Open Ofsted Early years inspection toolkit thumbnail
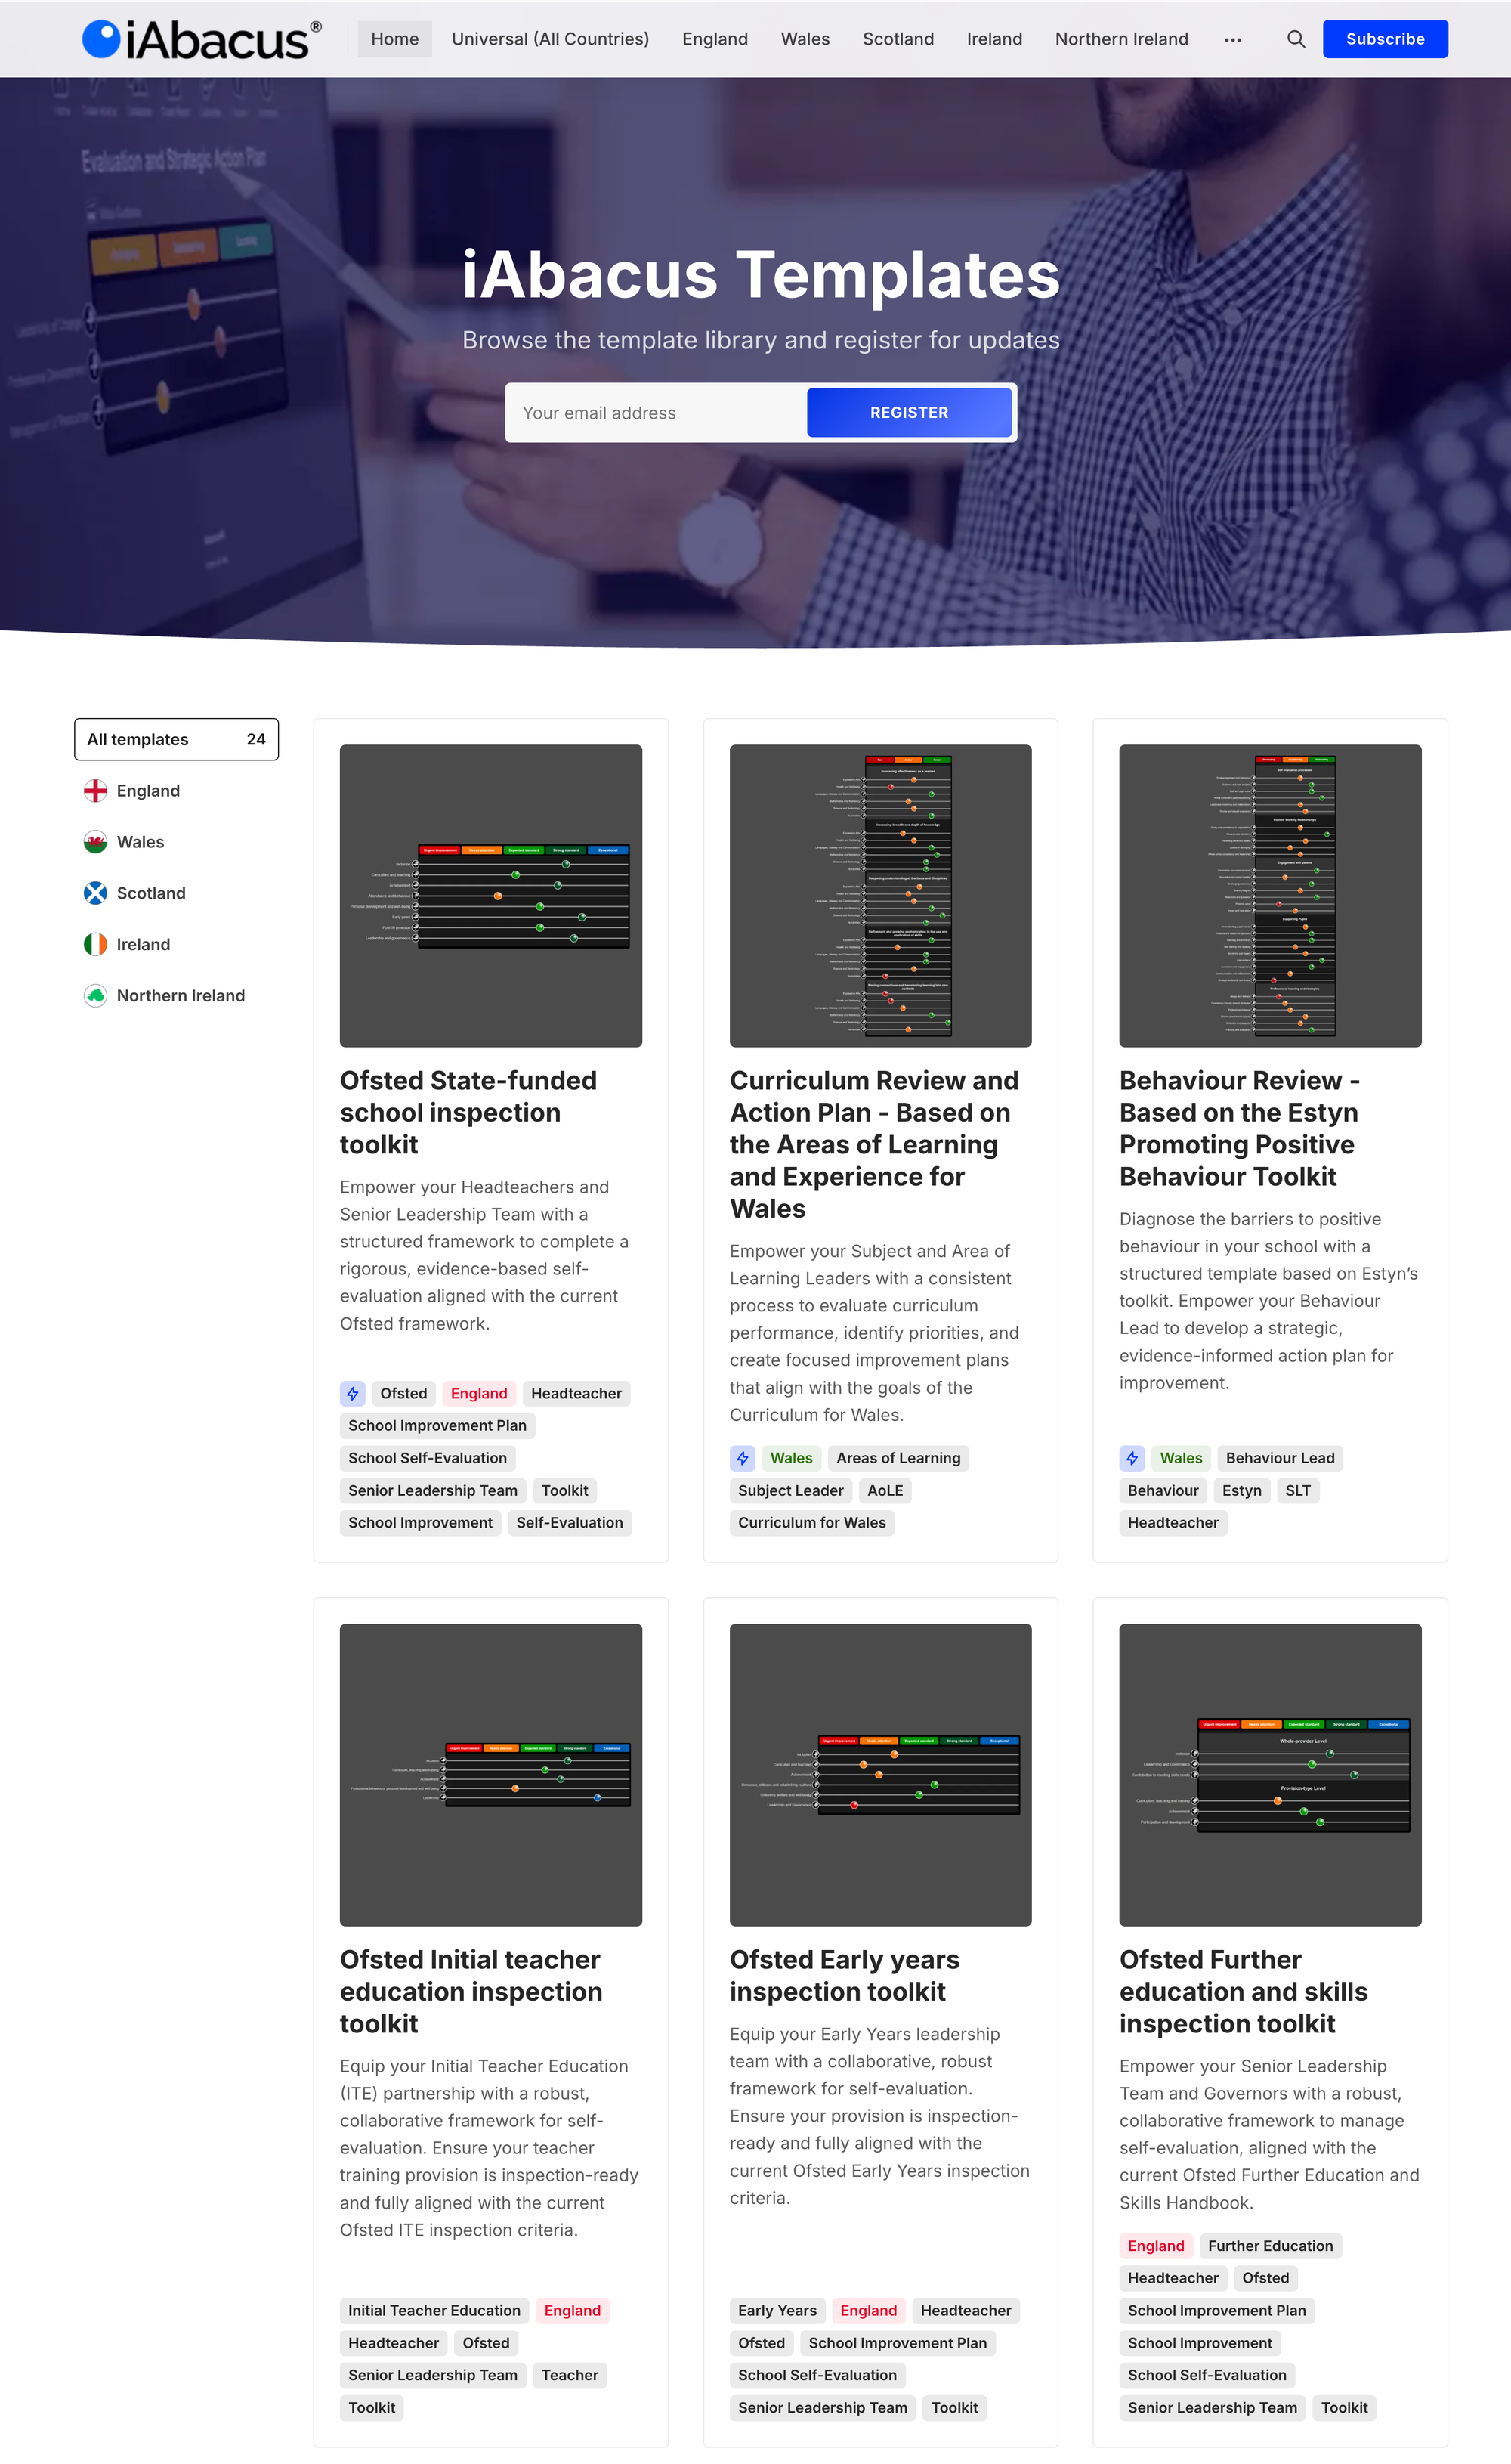Image resolution: width=1511 pixels, height=2464 pixels. (879, 1774)
